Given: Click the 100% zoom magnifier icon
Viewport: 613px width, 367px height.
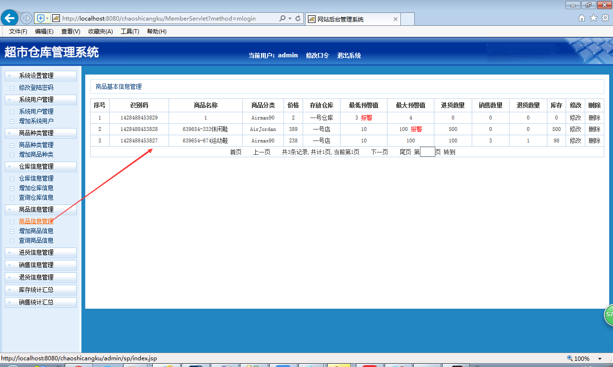Looking at the screenshot, I should pos(569,358).
